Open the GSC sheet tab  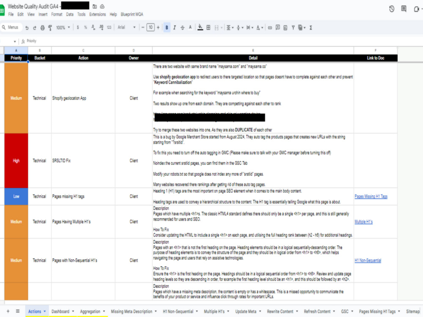pos(347,312)
